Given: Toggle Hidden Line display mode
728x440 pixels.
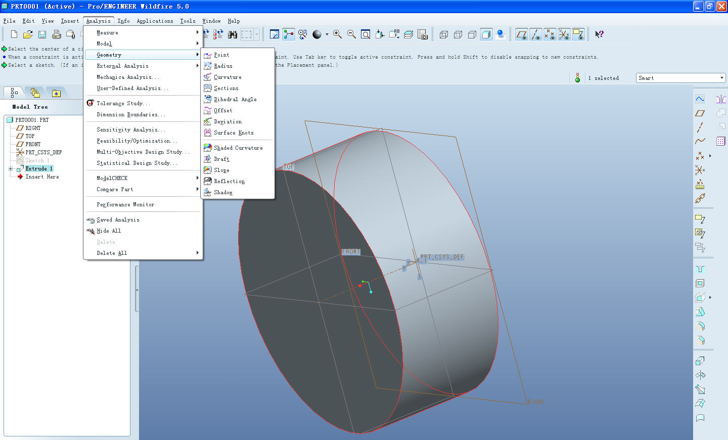Looking at the screenshot, I should click(458, 34).
